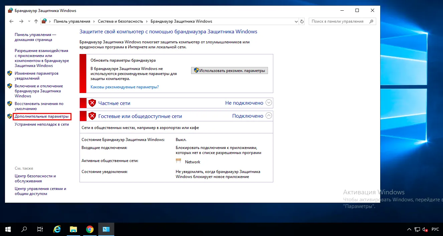Click shield icon beside Изменение параметров уведомлений
The width and height of the screenshot is (443, 236).
pyautogui.click(x=10, y=73)
